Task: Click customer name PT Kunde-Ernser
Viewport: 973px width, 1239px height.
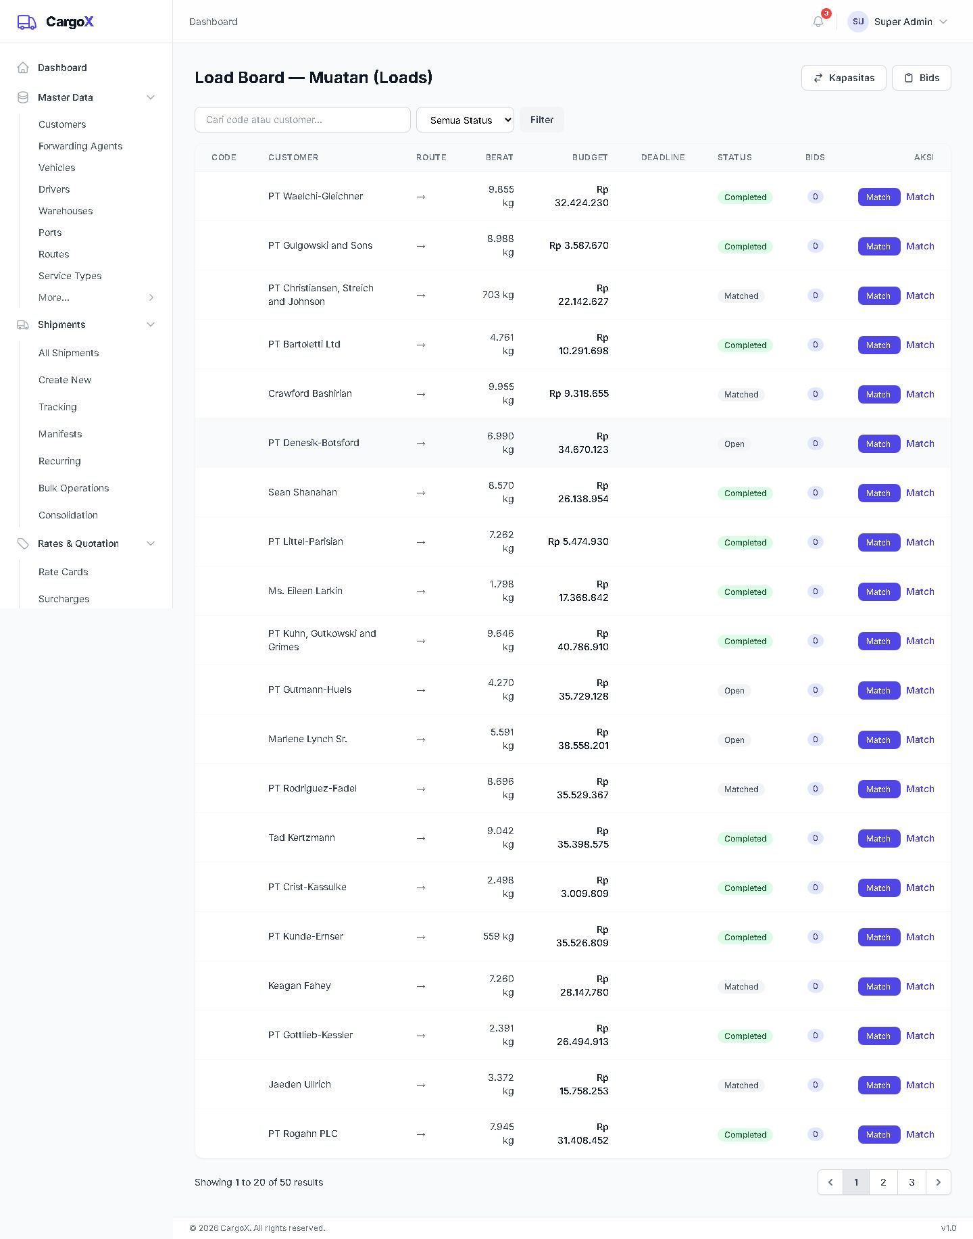Action: (x=305, y=936)
